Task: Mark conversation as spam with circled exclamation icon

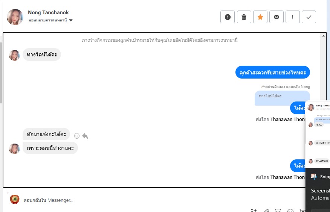Action: 228,17
